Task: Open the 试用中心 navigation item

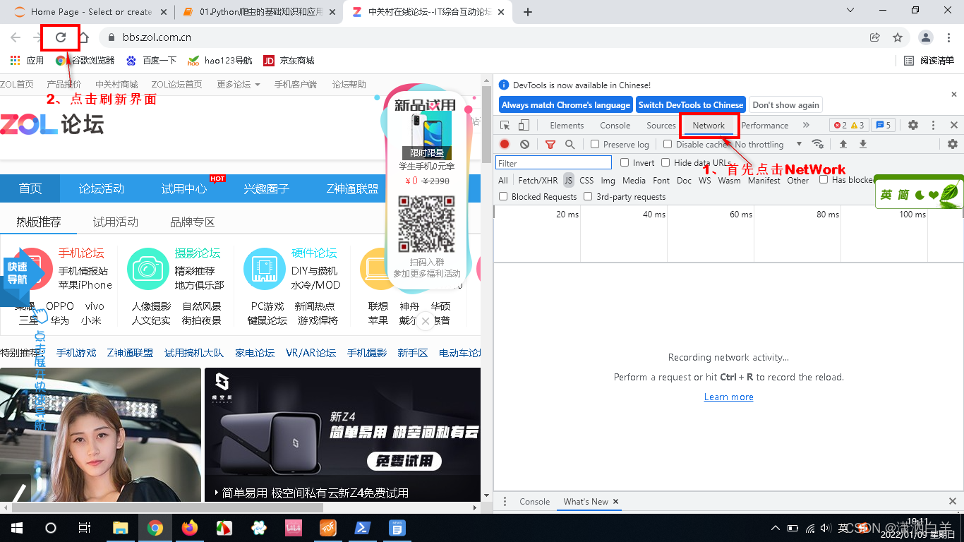Action: (x=184, y=188)
